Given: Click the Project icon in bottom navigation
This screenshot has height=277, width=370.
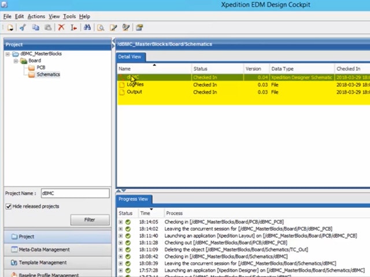Looking at the screenshot, I should tap(14, 237).
